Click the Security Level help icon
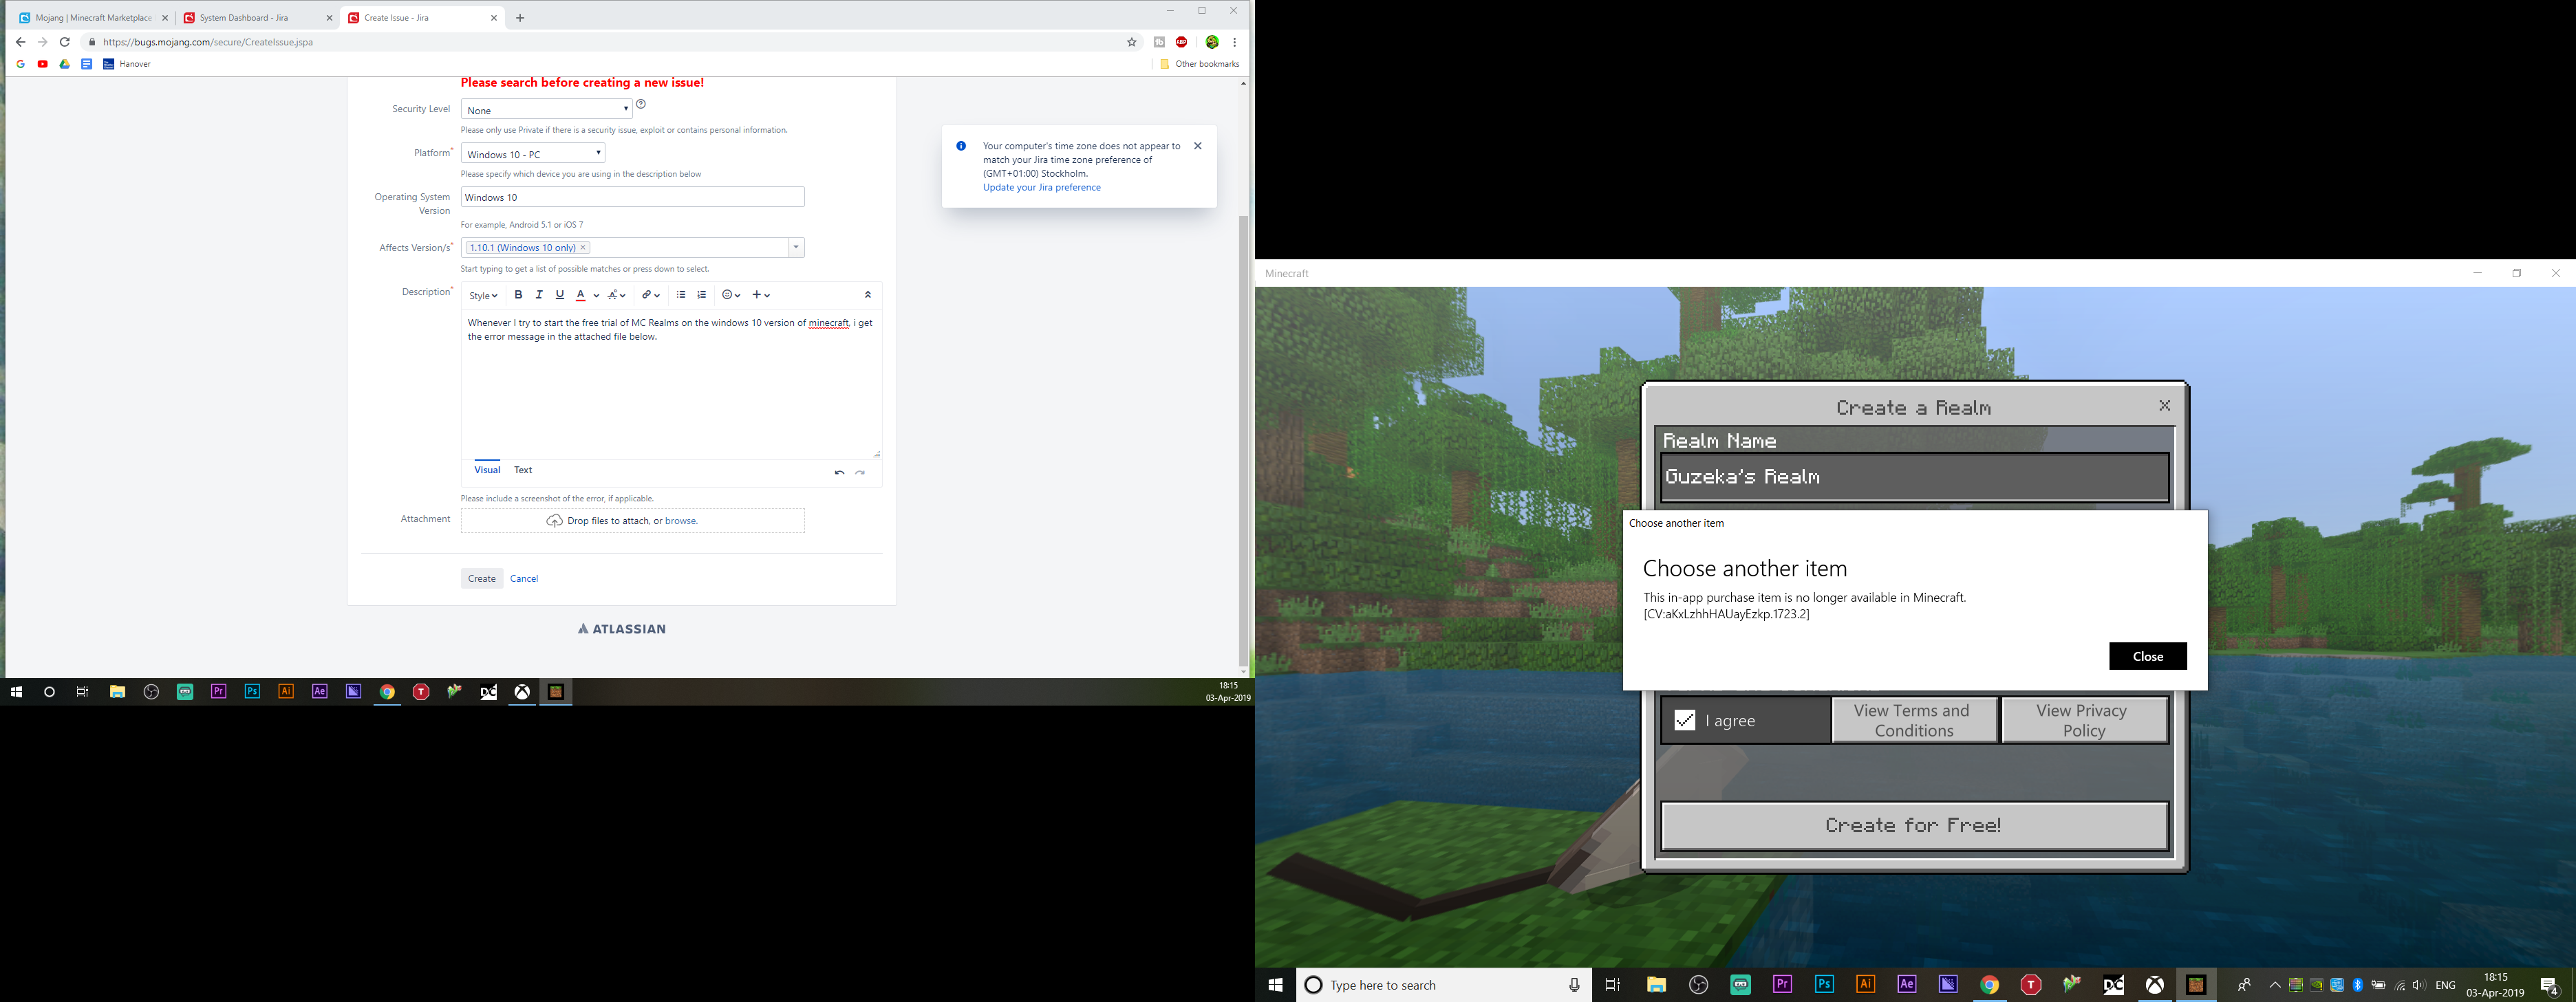This screenshot has width=2576, height=1002. click(x=641, y=104)
